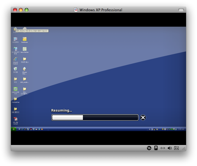The height and width of the screenshot is (166, 197).
Task: Click the window resize grip corner
Action: [x=184, y=149]
